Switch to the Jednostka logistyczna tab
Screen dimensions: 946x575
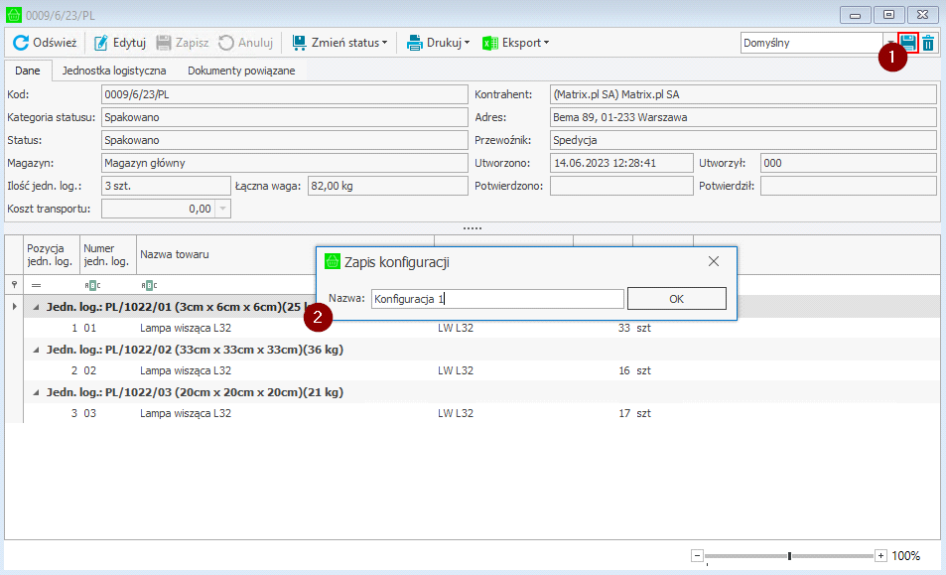pos(114,72)
